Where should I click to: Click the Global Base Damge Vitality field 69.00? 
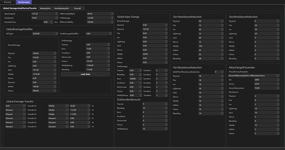click(155, 54)
